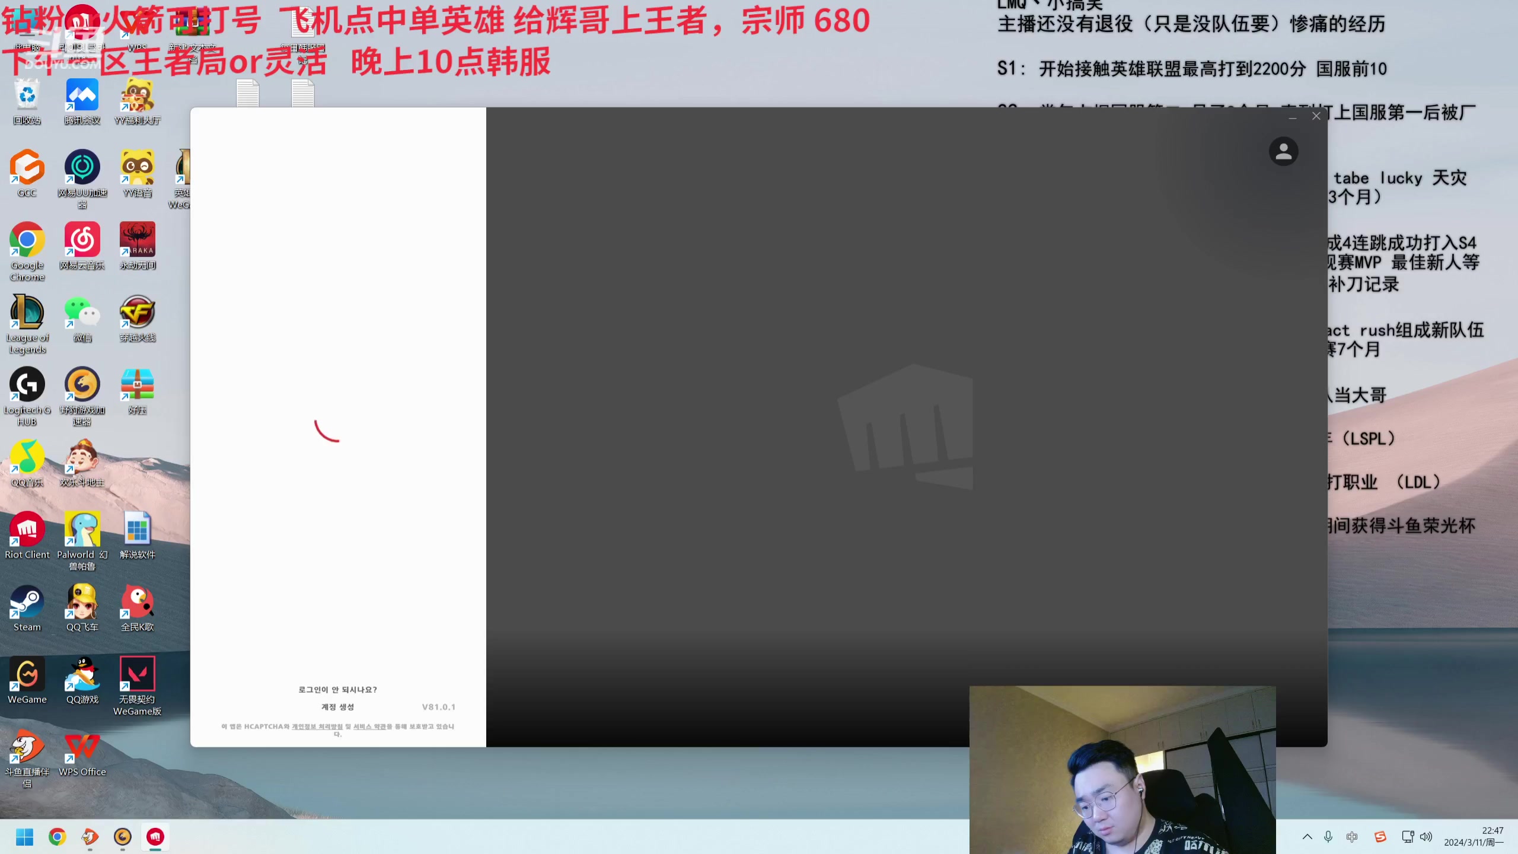
Task: Open the 微信 (WeChat) desktop icon
Action: [x=82, y=318]
